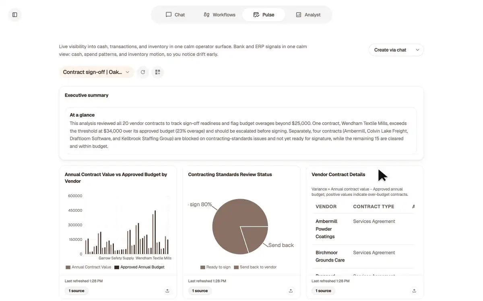483x301 pixels.
Task: Sort the table by the VENDOR column header
Action: [x=326, y=207]
